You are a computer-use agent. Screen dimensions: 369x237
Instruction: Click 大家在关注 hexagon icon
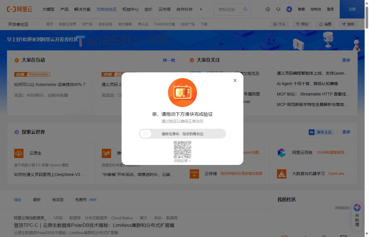192,60
